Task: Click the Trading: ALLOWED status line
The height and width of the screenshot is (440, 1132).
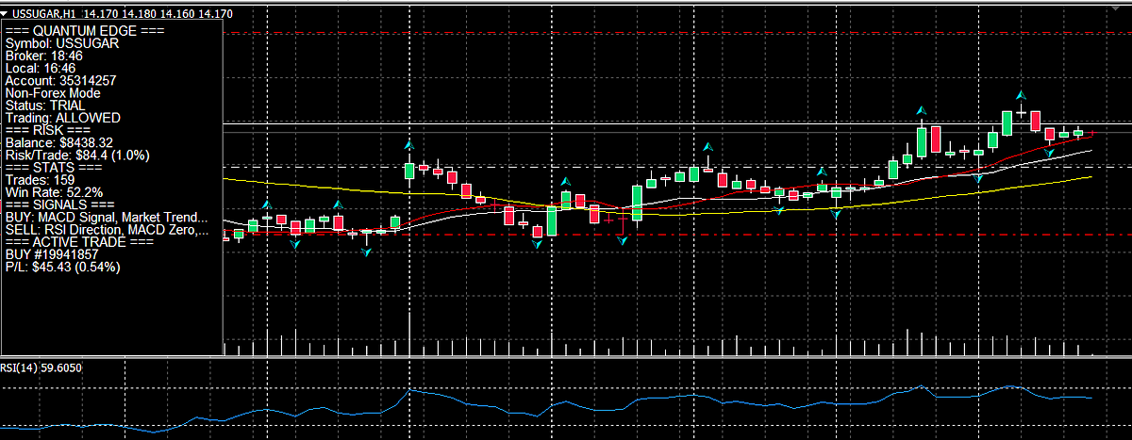Action: [62, 118]
